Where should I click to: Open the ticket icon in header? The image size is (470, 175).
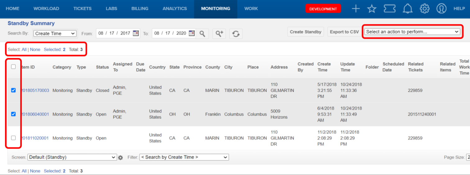pos(390,9)
